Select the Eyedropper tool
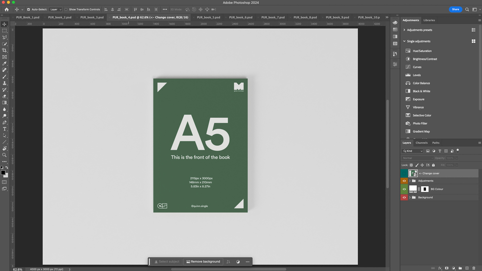This screenshot has width=482, height=271. tap(4, 64)
